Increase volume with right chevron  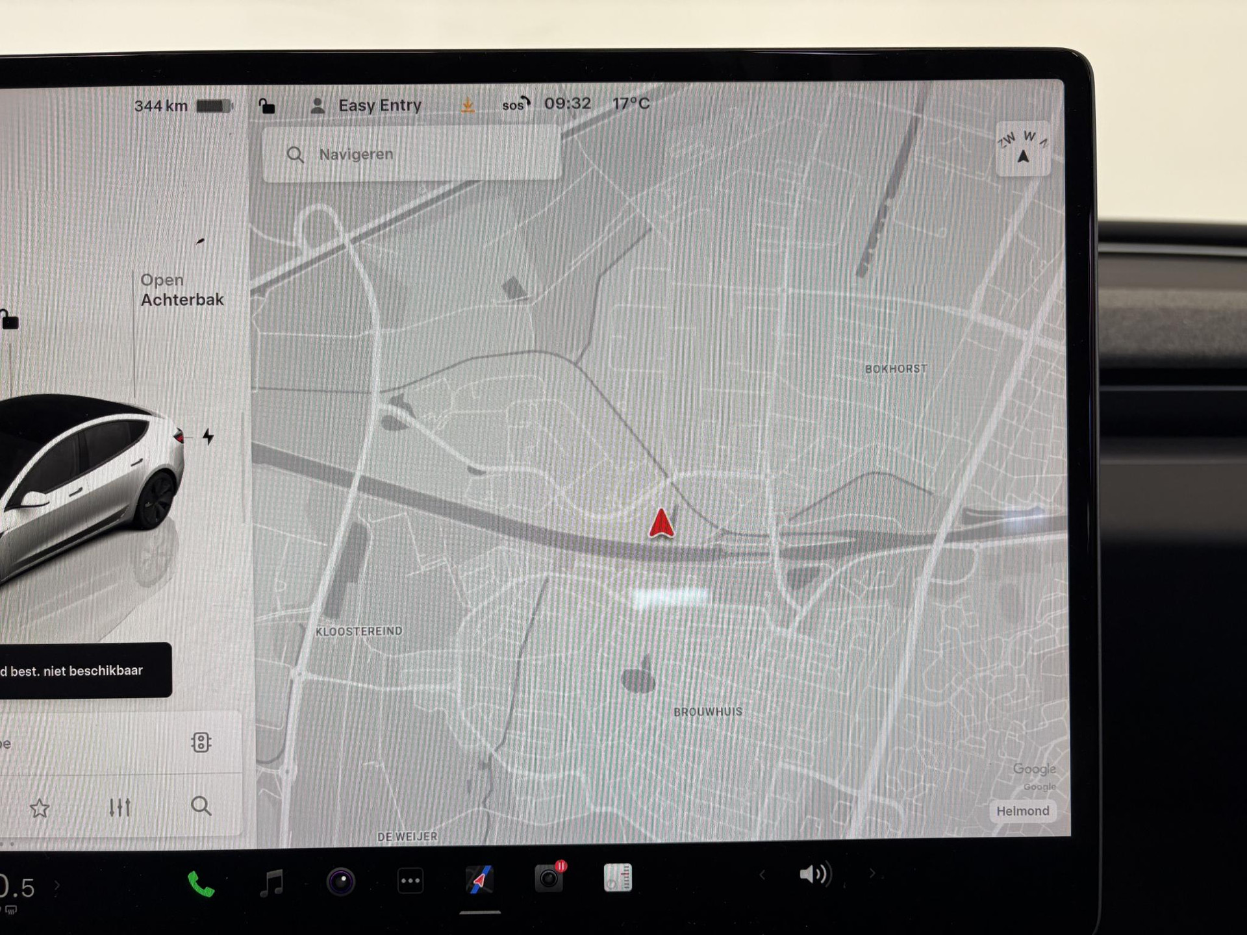point(872,873)
